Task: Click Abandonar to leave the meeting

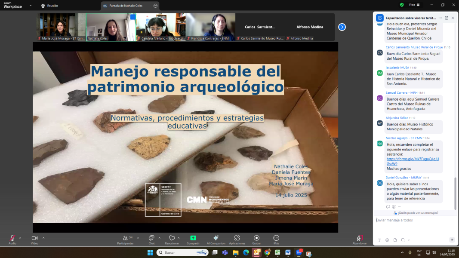Action: click(x=359, y=239)
